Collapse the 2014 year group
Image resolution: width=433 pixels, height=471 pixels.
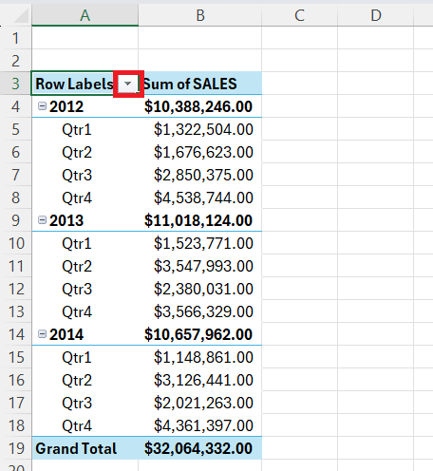click(x=42, y=334)
